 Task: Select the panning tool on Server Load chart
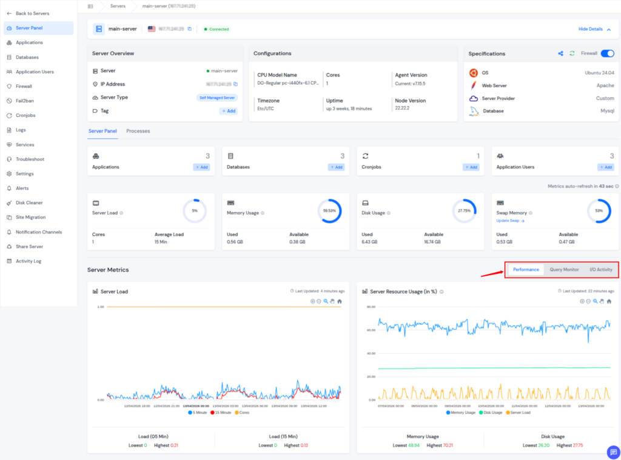(332, 301)
